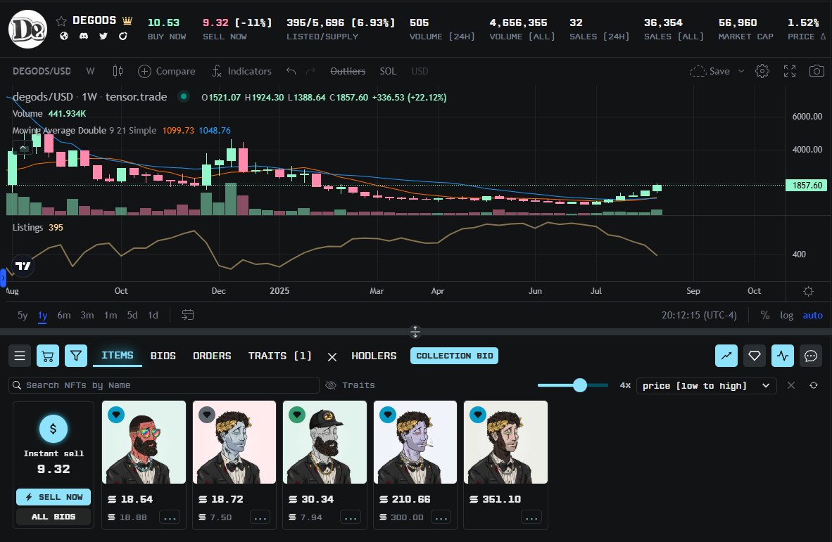Refresh the items list icon
This screenshot has height=542, width=832.
[814, 385]
